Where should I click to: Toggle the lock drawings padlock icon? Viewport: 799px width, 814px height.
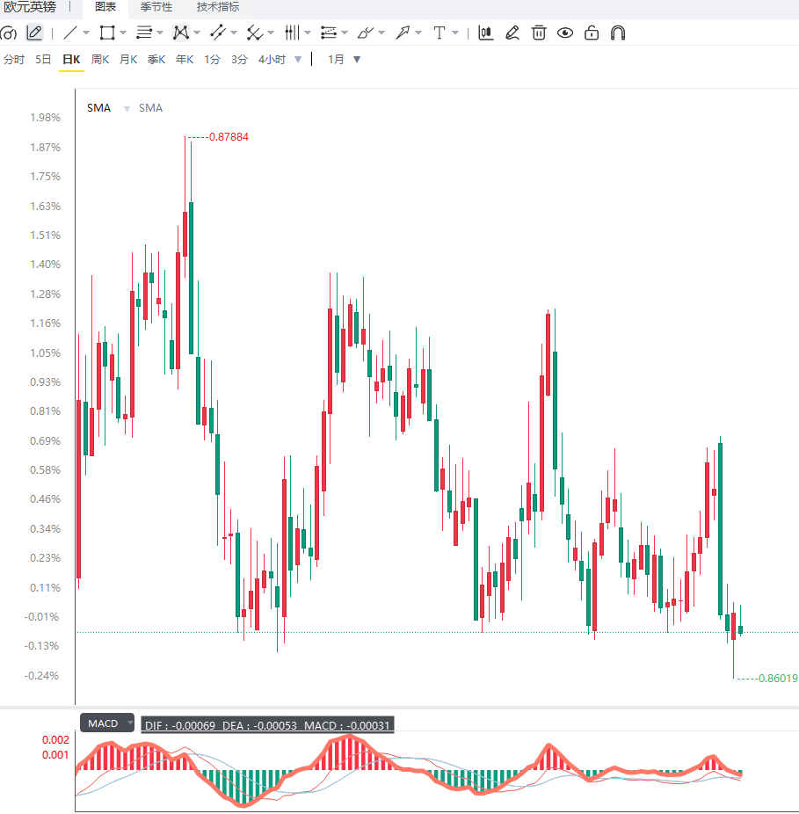point(592,33)
